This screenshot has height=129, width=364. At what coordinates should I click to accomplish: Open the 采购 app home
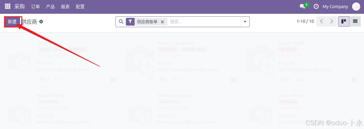(19, 7)
